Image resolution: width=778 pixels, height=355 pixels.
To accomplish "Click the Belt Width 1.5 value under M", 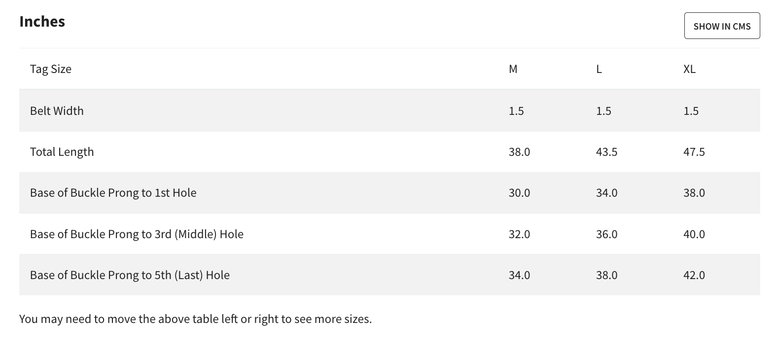I will tap(516, 111).
